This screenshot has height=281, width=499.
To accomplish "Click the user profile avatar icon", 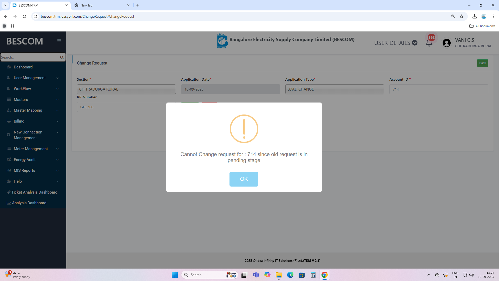I will (447, 43).
